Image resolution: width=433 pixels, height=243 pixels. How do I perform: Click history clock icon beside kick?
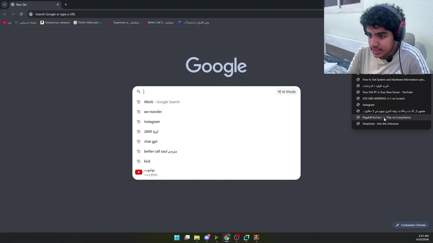139,161
